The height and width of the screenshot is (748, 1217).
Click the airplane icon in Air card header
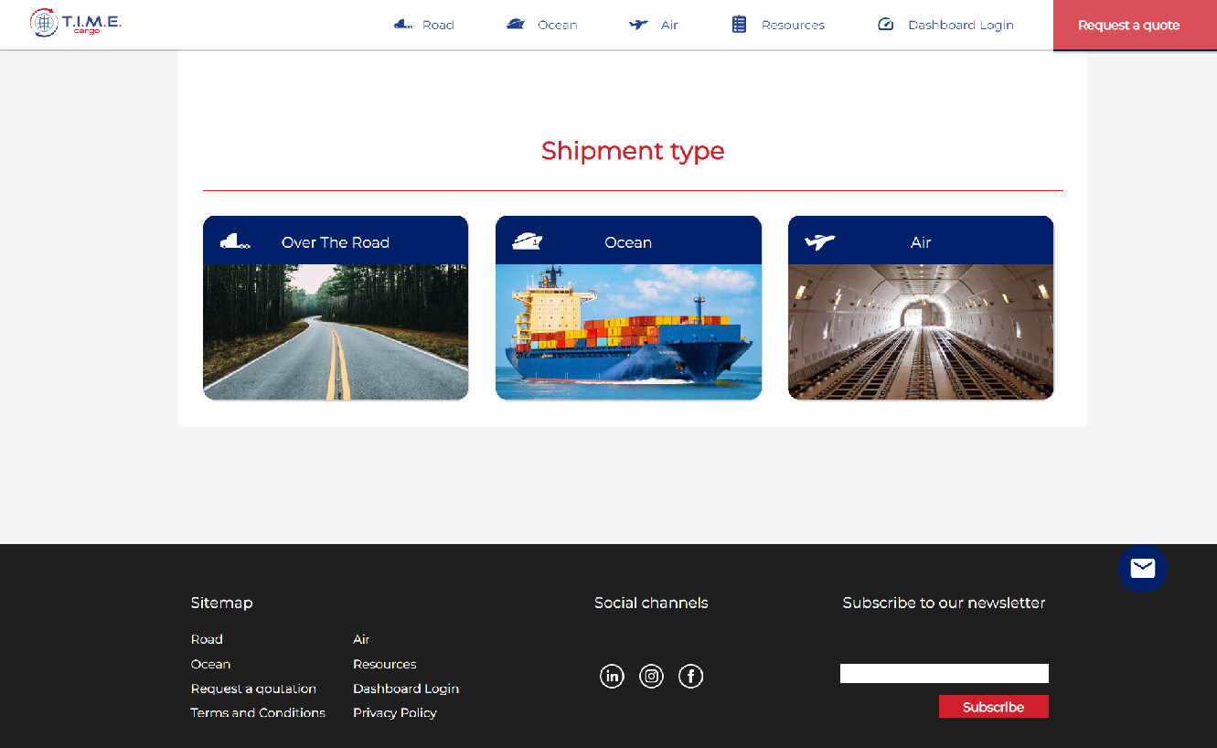tap(820, 242)
